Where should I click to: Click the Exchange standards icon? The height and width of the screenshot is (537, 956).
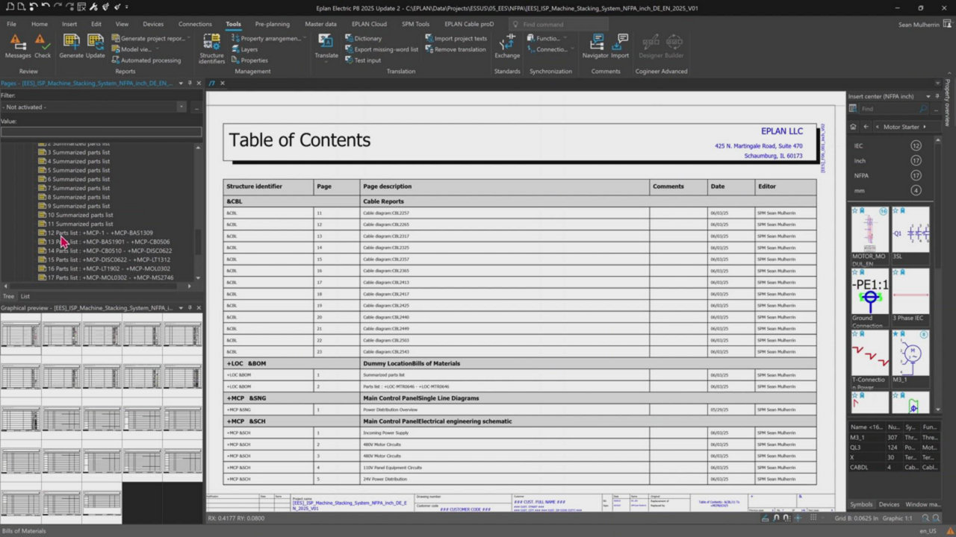tap(507, 45)
